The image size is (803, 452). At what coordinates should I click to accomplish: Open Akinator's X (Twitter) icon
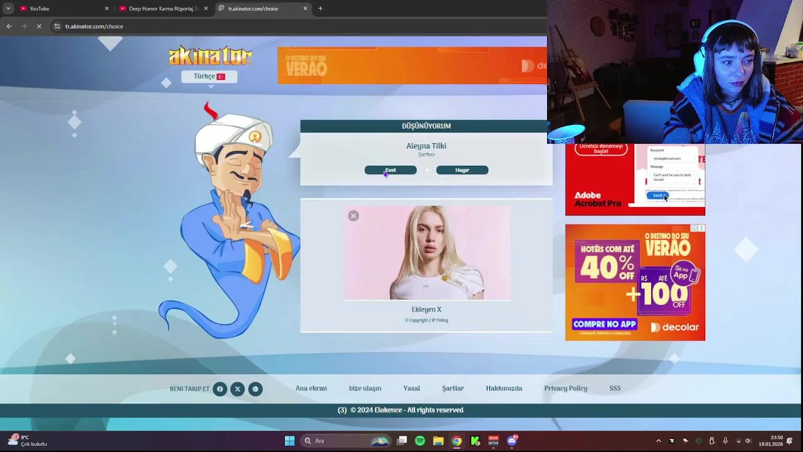237,389
